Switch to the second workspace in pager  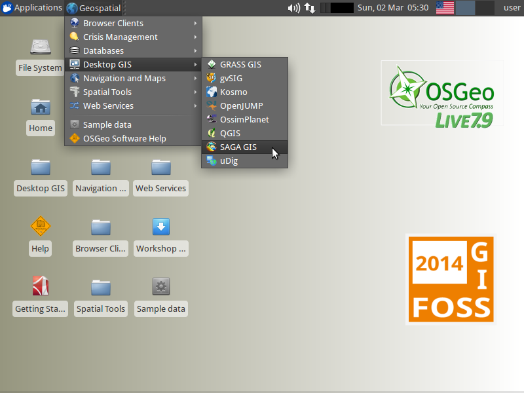pos(485,8)
